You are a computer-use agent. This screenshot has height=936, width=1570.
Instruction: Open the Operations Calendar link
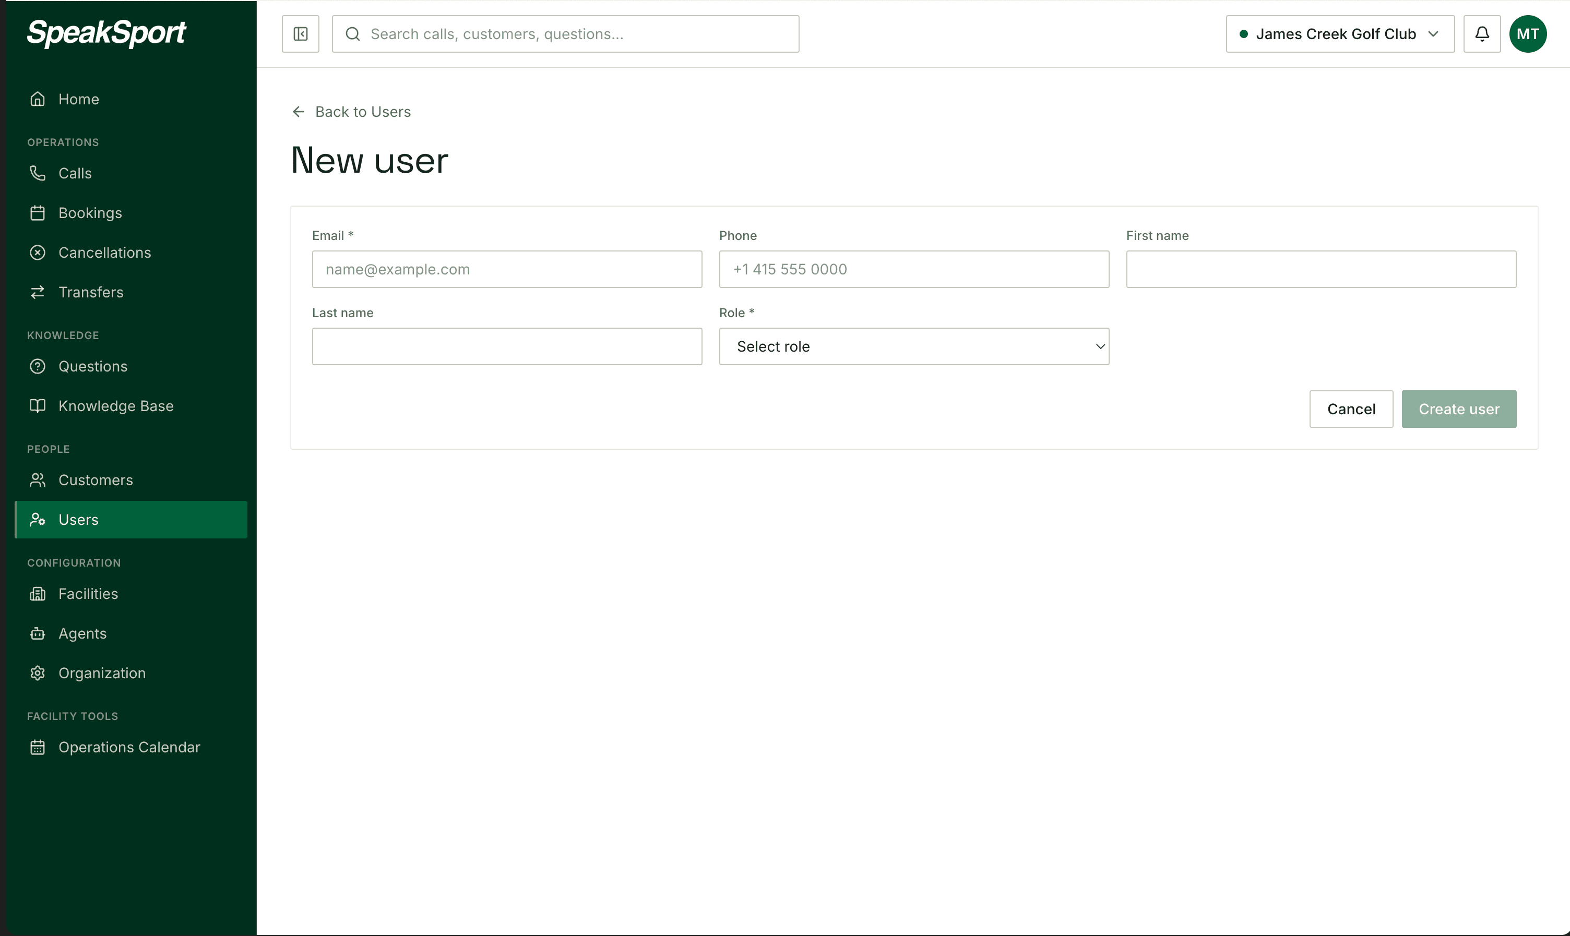pos(131,748)
